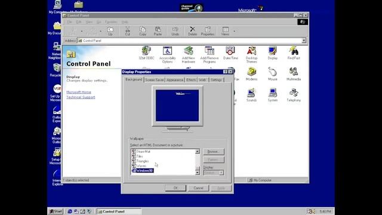Open the Help menu in Control Panel
The height and width of the screenshot is (215, 382).
(125, 22)
